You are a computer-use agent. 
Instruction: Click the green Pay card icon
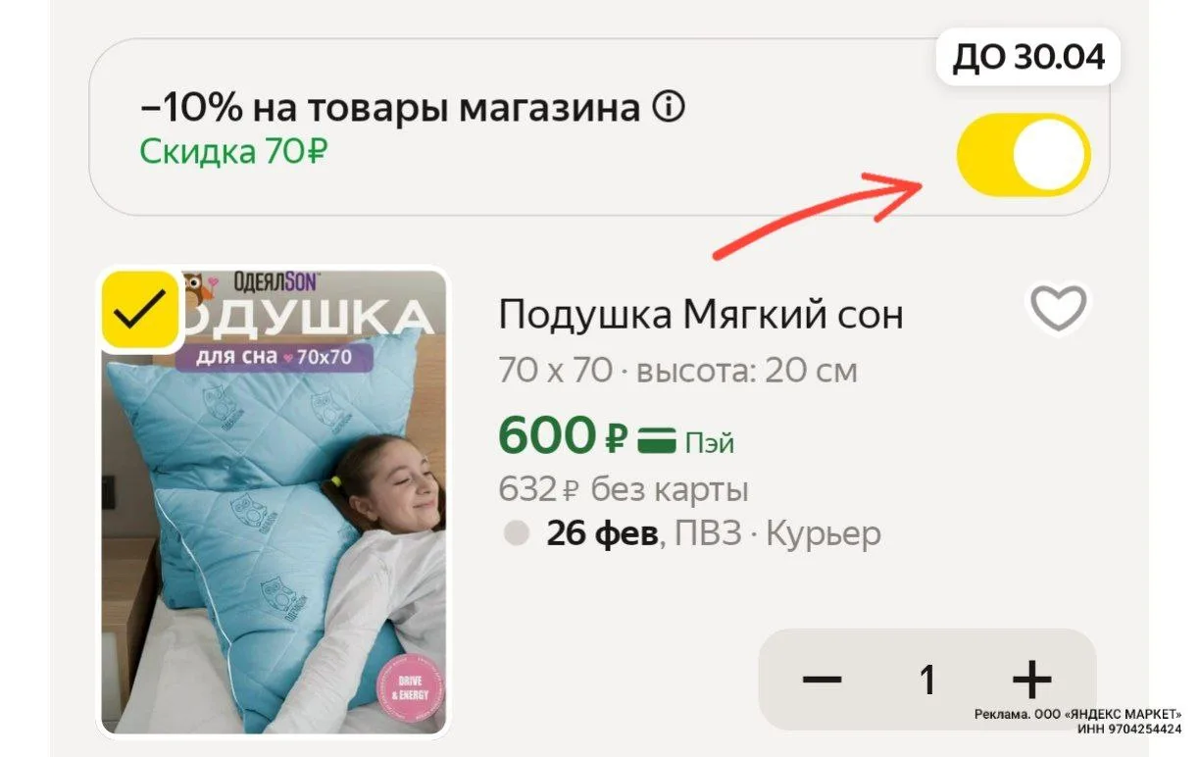(657, 442)
